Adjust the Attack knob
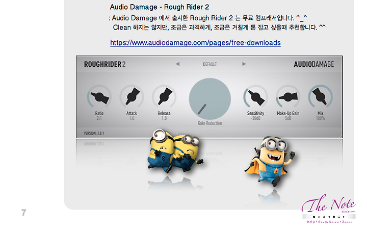Screen dimensions: 367x230 (x=132, y=96)
